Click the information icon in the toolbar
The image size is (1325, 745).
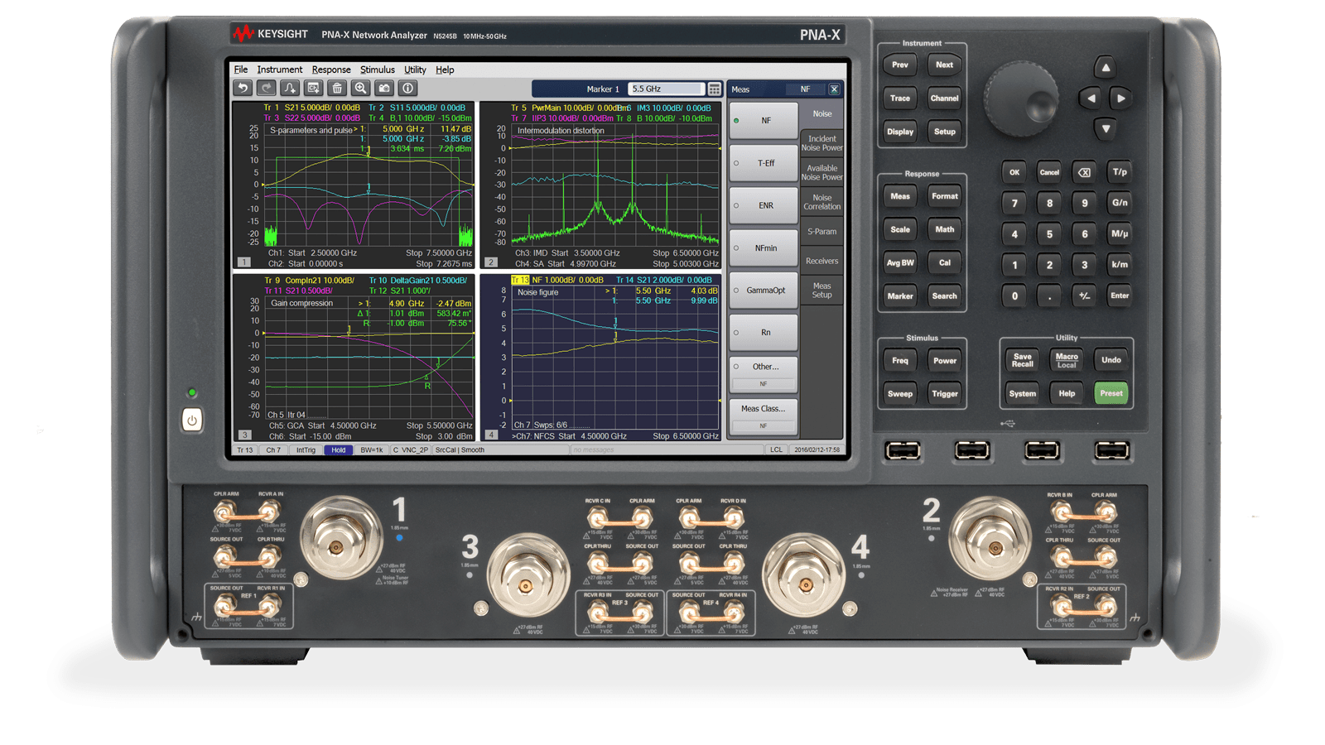407,88
